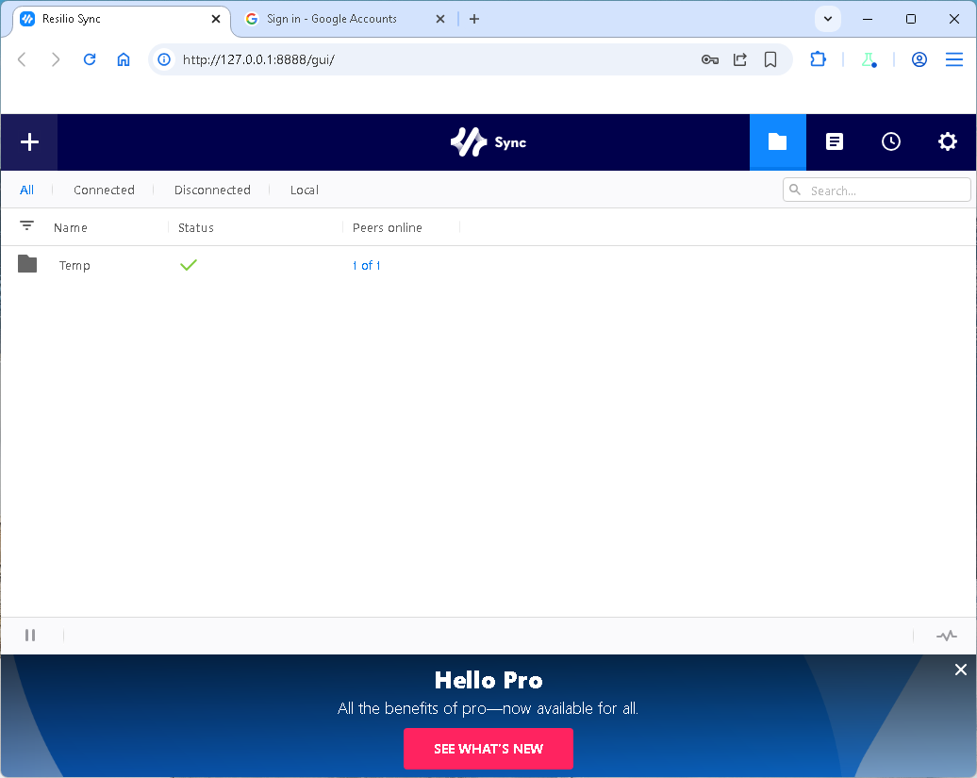Sort by the Status column header
Image resolution: width=977 pixels, height=778 pixels.
pyautogui.click(x=195, y=227)
